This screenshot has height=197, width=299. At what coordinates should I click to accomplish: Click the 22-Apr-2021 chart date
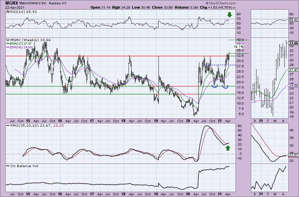(x=15, y=7)
